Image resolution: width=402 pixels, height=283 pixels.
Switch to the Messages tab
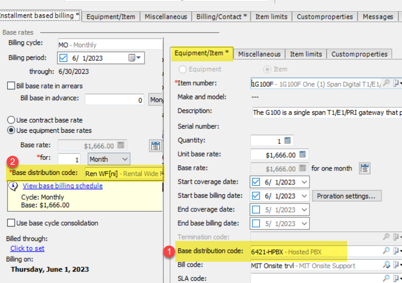click(x=378, y=17)
